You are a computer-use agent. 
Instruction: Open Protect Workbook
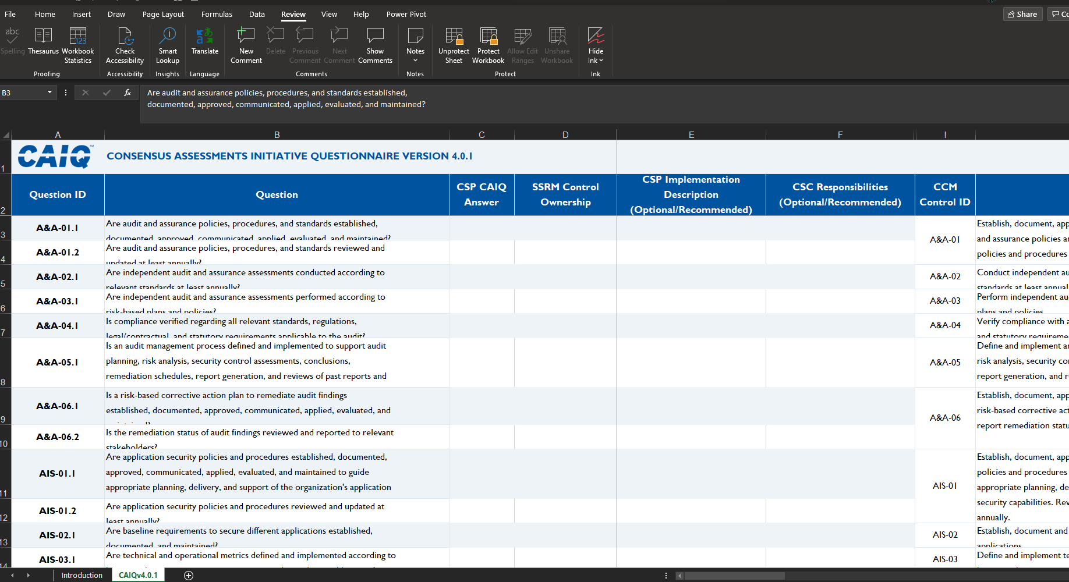[x=488, y=45]
